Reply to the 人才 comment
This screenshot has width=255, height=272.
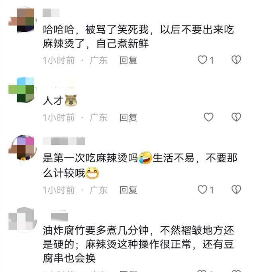pyautogui.click(x=128, y=117)
